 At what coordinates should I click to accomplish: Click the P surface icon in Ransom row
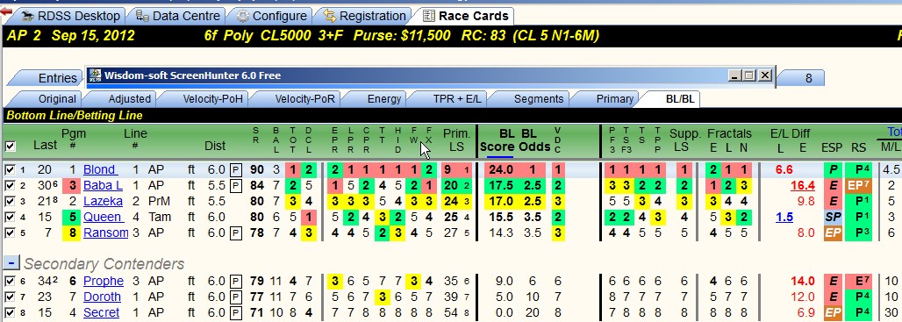[236, 233]
